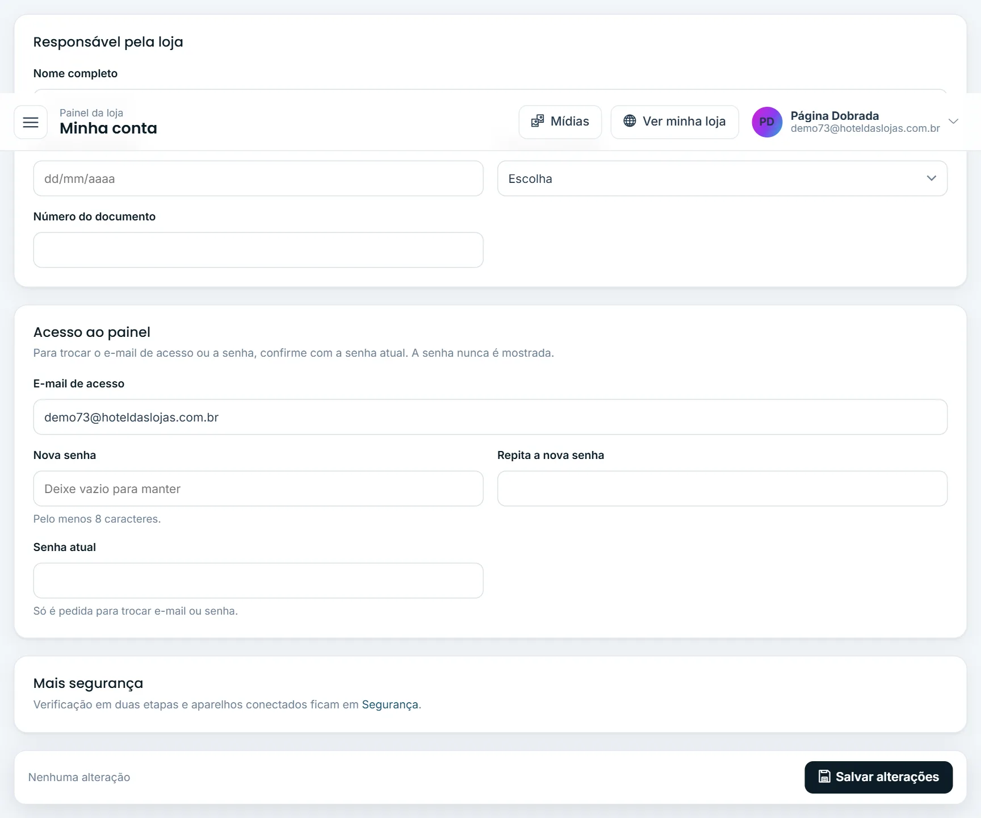Viewport: 981px width, 818px height.
Task: Focus the dd/mm/aaaa date field
Action: tap(258, 178)
